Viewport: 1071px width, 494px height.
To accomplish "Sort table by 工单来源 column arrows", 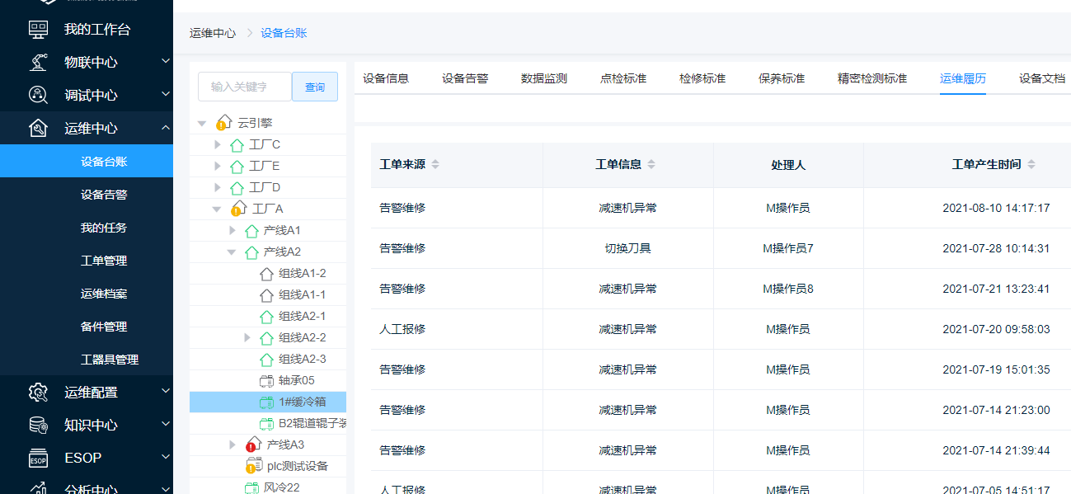I will tap(435, 165).
